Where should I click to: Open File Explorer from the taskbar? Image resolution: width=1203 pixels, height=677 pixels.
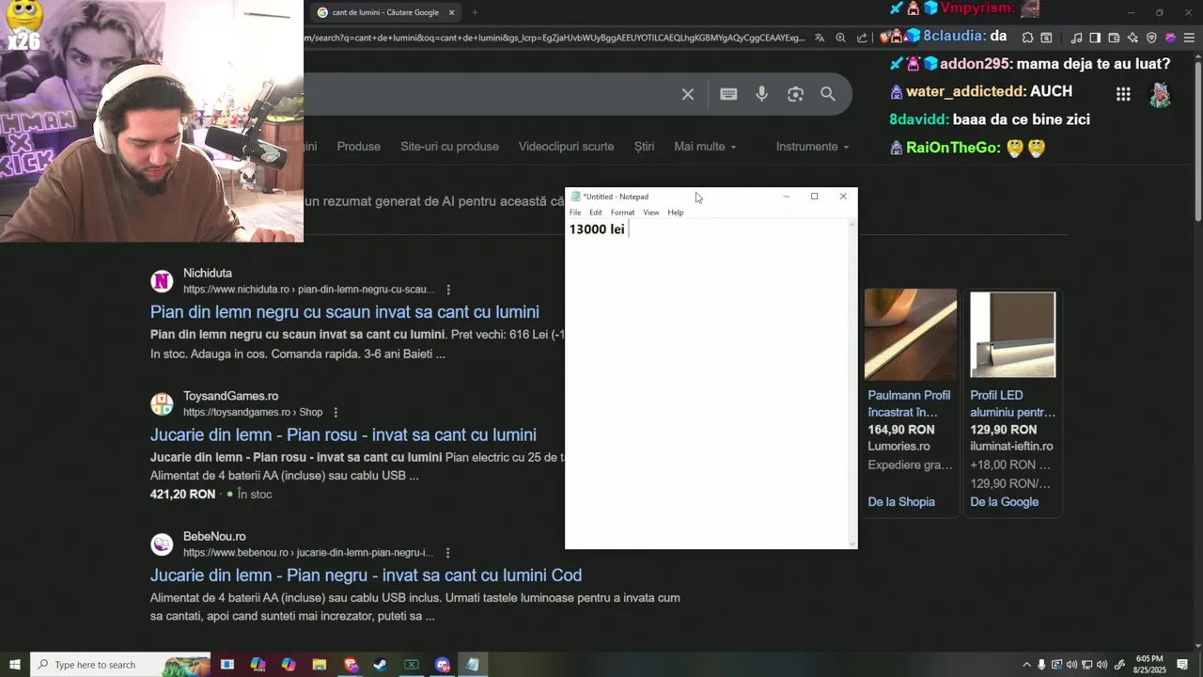(x=319, y=665)
